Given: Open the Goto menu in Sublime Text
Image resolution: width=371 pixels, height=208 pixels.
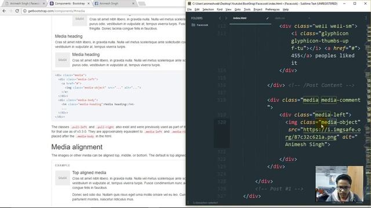Looking at the screenshot, I should point(238,9).
